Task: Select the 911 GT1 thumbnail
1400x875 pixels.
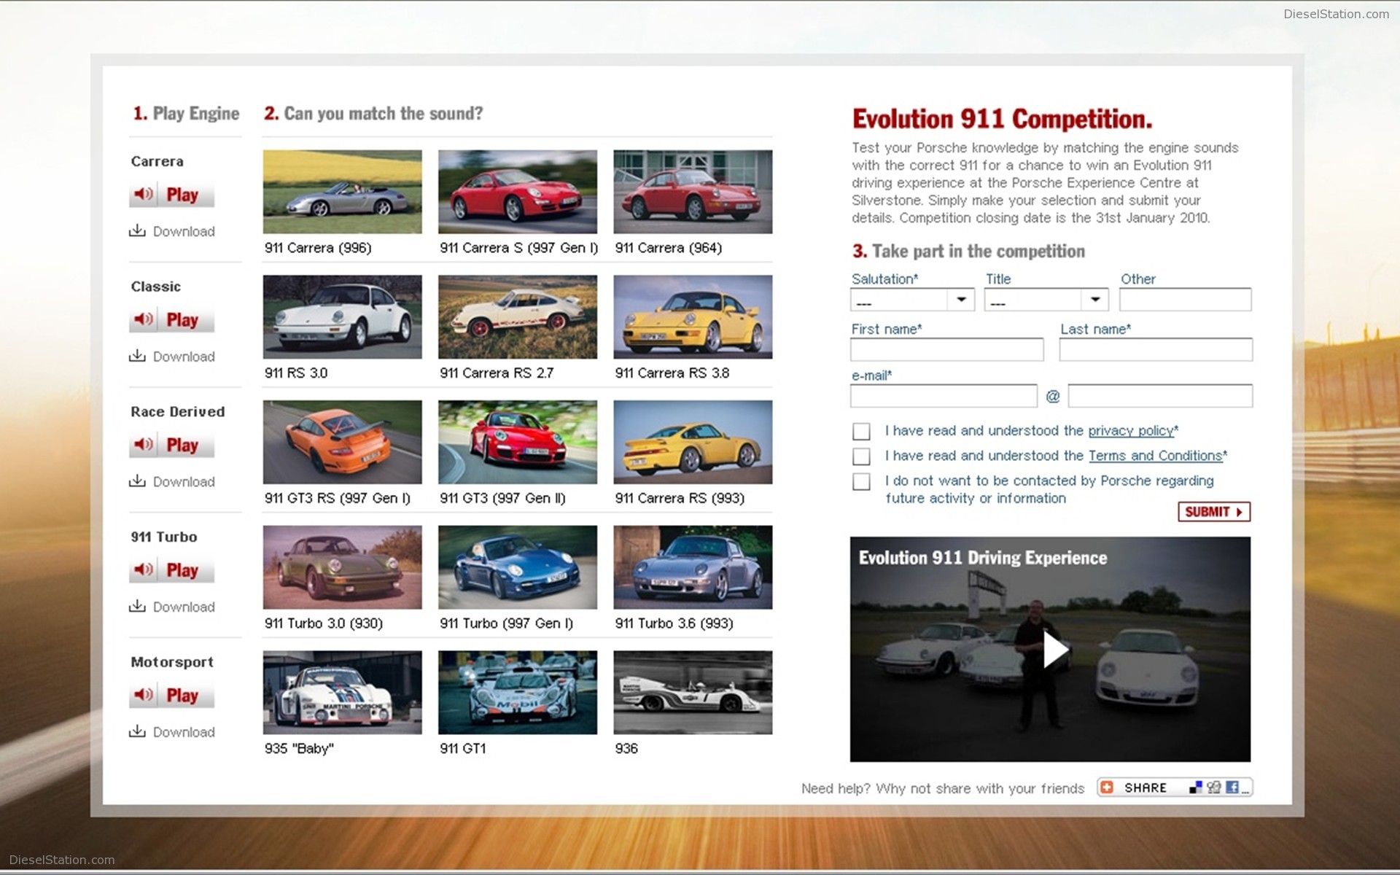Action: tap(518, 693)
